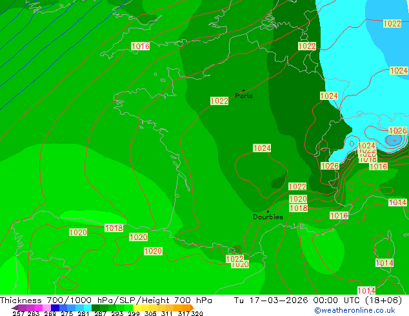
Task: Click the legend value 257
Action: tap(19, 313)
